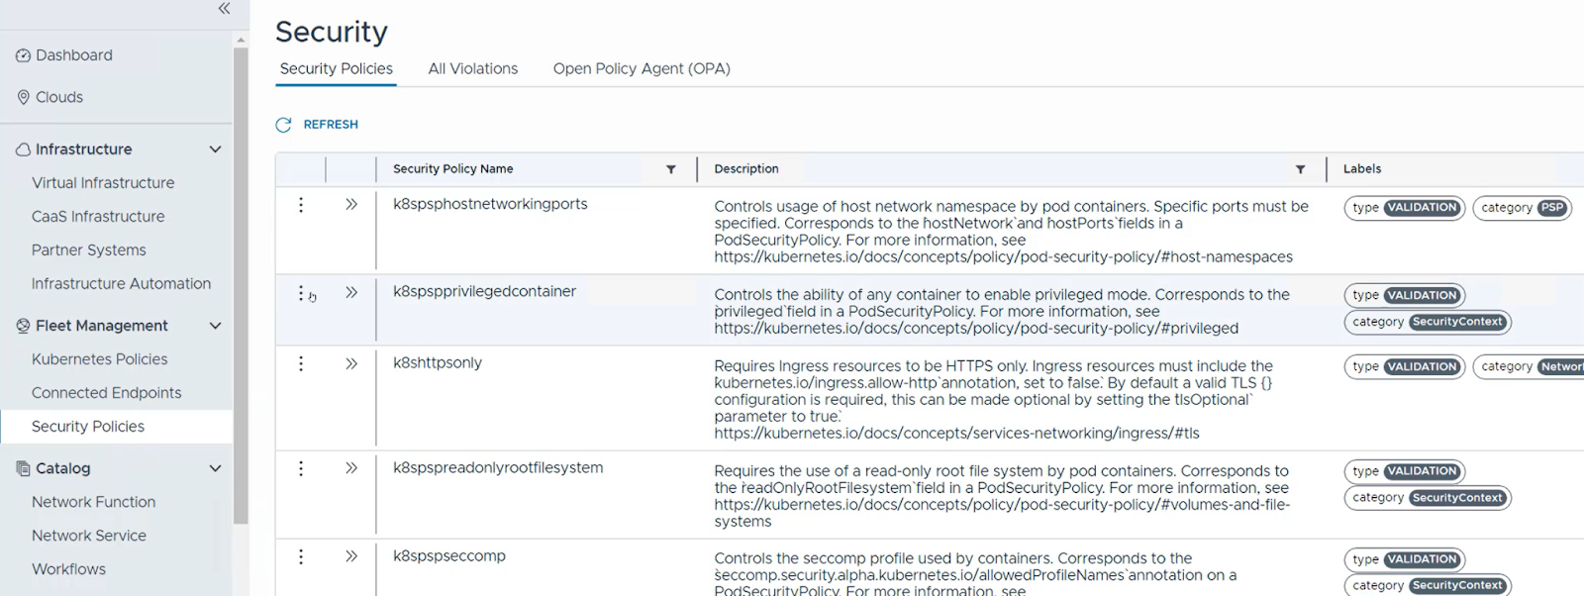Screen dimensions: 1584x596
Task: Click the Refresh circular arrow icon
Action: coord(283,125)
